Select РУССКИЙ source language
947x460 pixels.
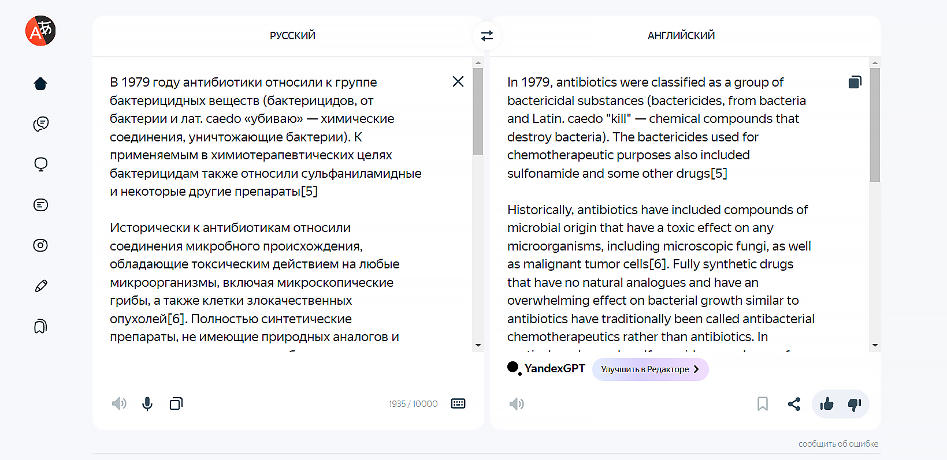click(292, 36)
